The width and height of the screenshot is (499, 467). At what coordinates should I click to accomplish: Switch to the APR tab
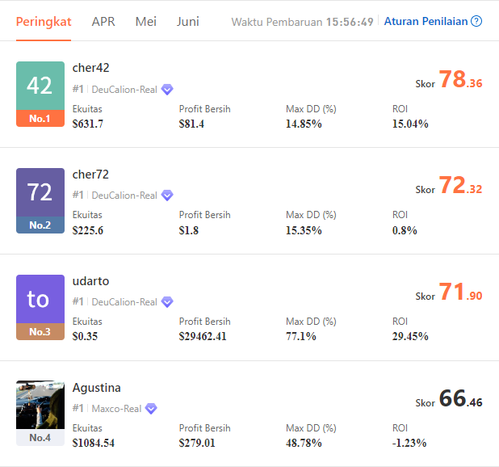[103, 22]
